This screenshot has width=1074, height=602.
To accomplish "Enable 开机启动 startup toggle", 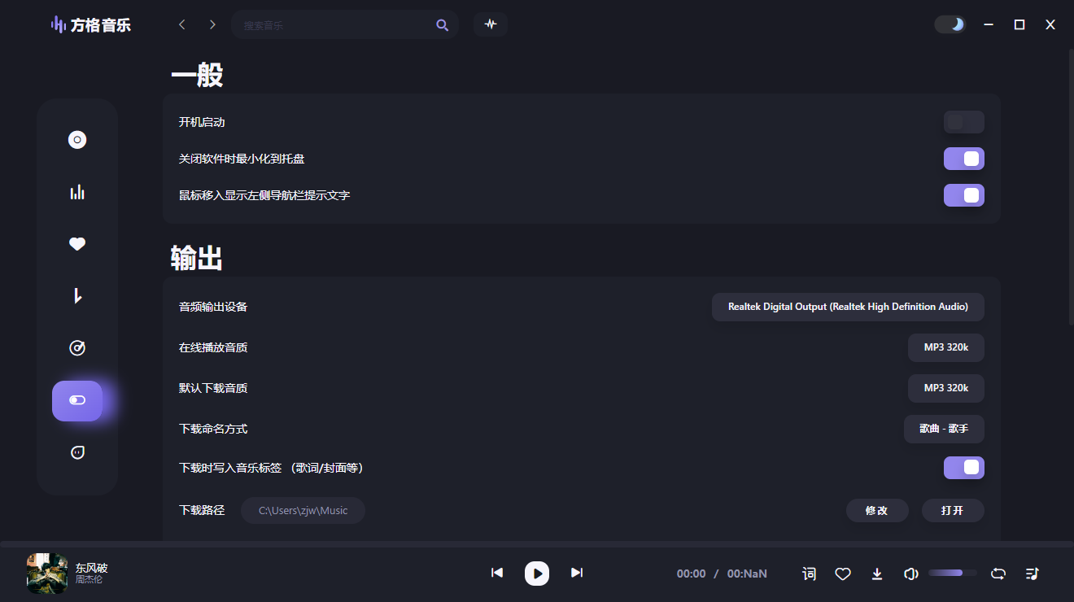I will 963,121.
